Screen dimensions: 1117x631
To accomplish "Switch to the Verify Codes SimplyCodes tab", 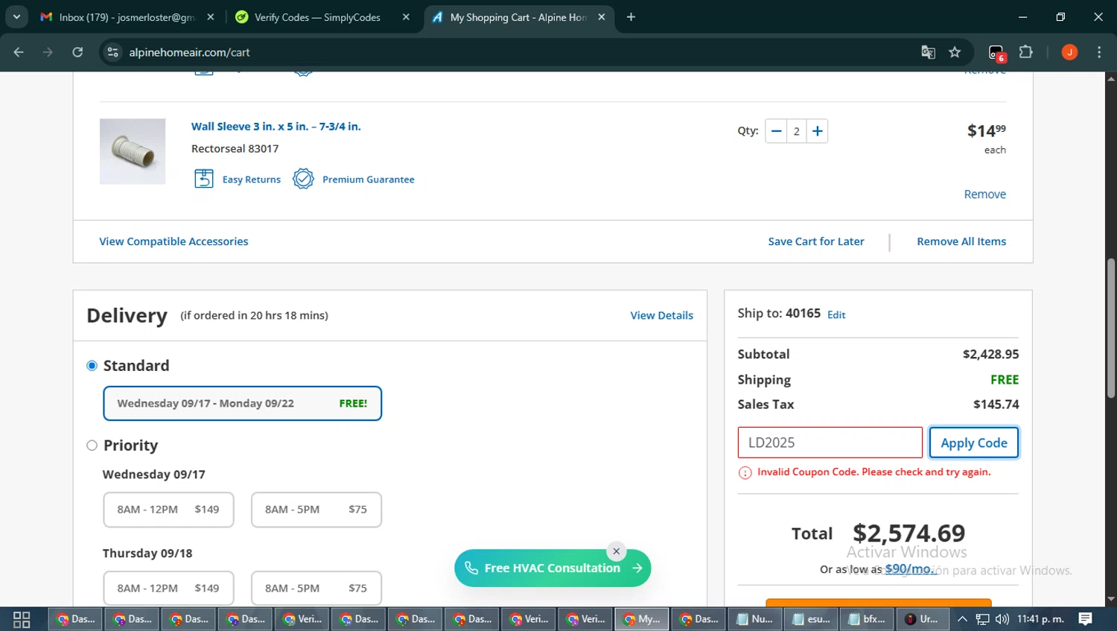I will (317, 17).
